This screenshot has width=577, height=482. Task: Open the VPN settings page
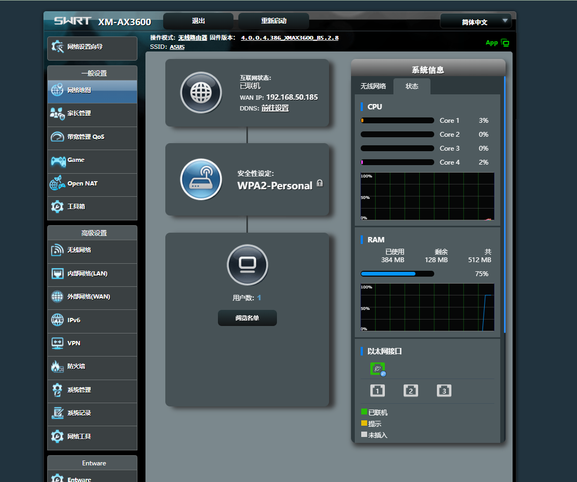coord(92,343)
